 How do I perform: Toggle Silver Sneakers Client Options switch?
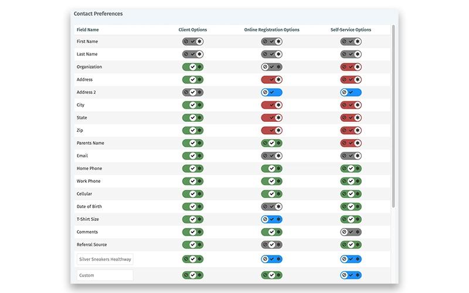click(193, 259)
